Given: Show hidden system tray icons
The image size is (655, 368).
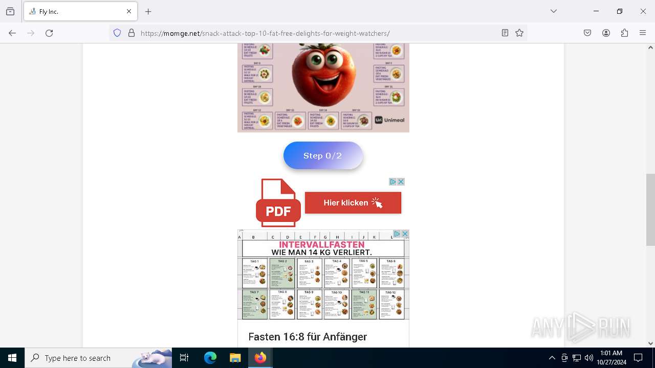Looking at the screenshot, I should (x=552, y=358).
